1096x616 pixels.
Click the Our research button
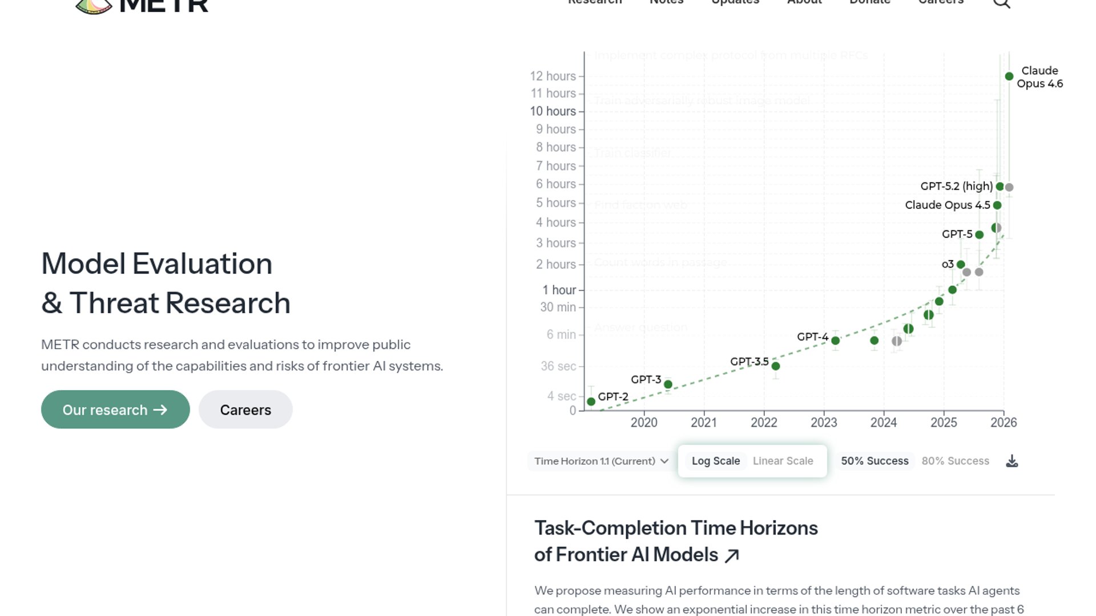[x=115, y=410]
